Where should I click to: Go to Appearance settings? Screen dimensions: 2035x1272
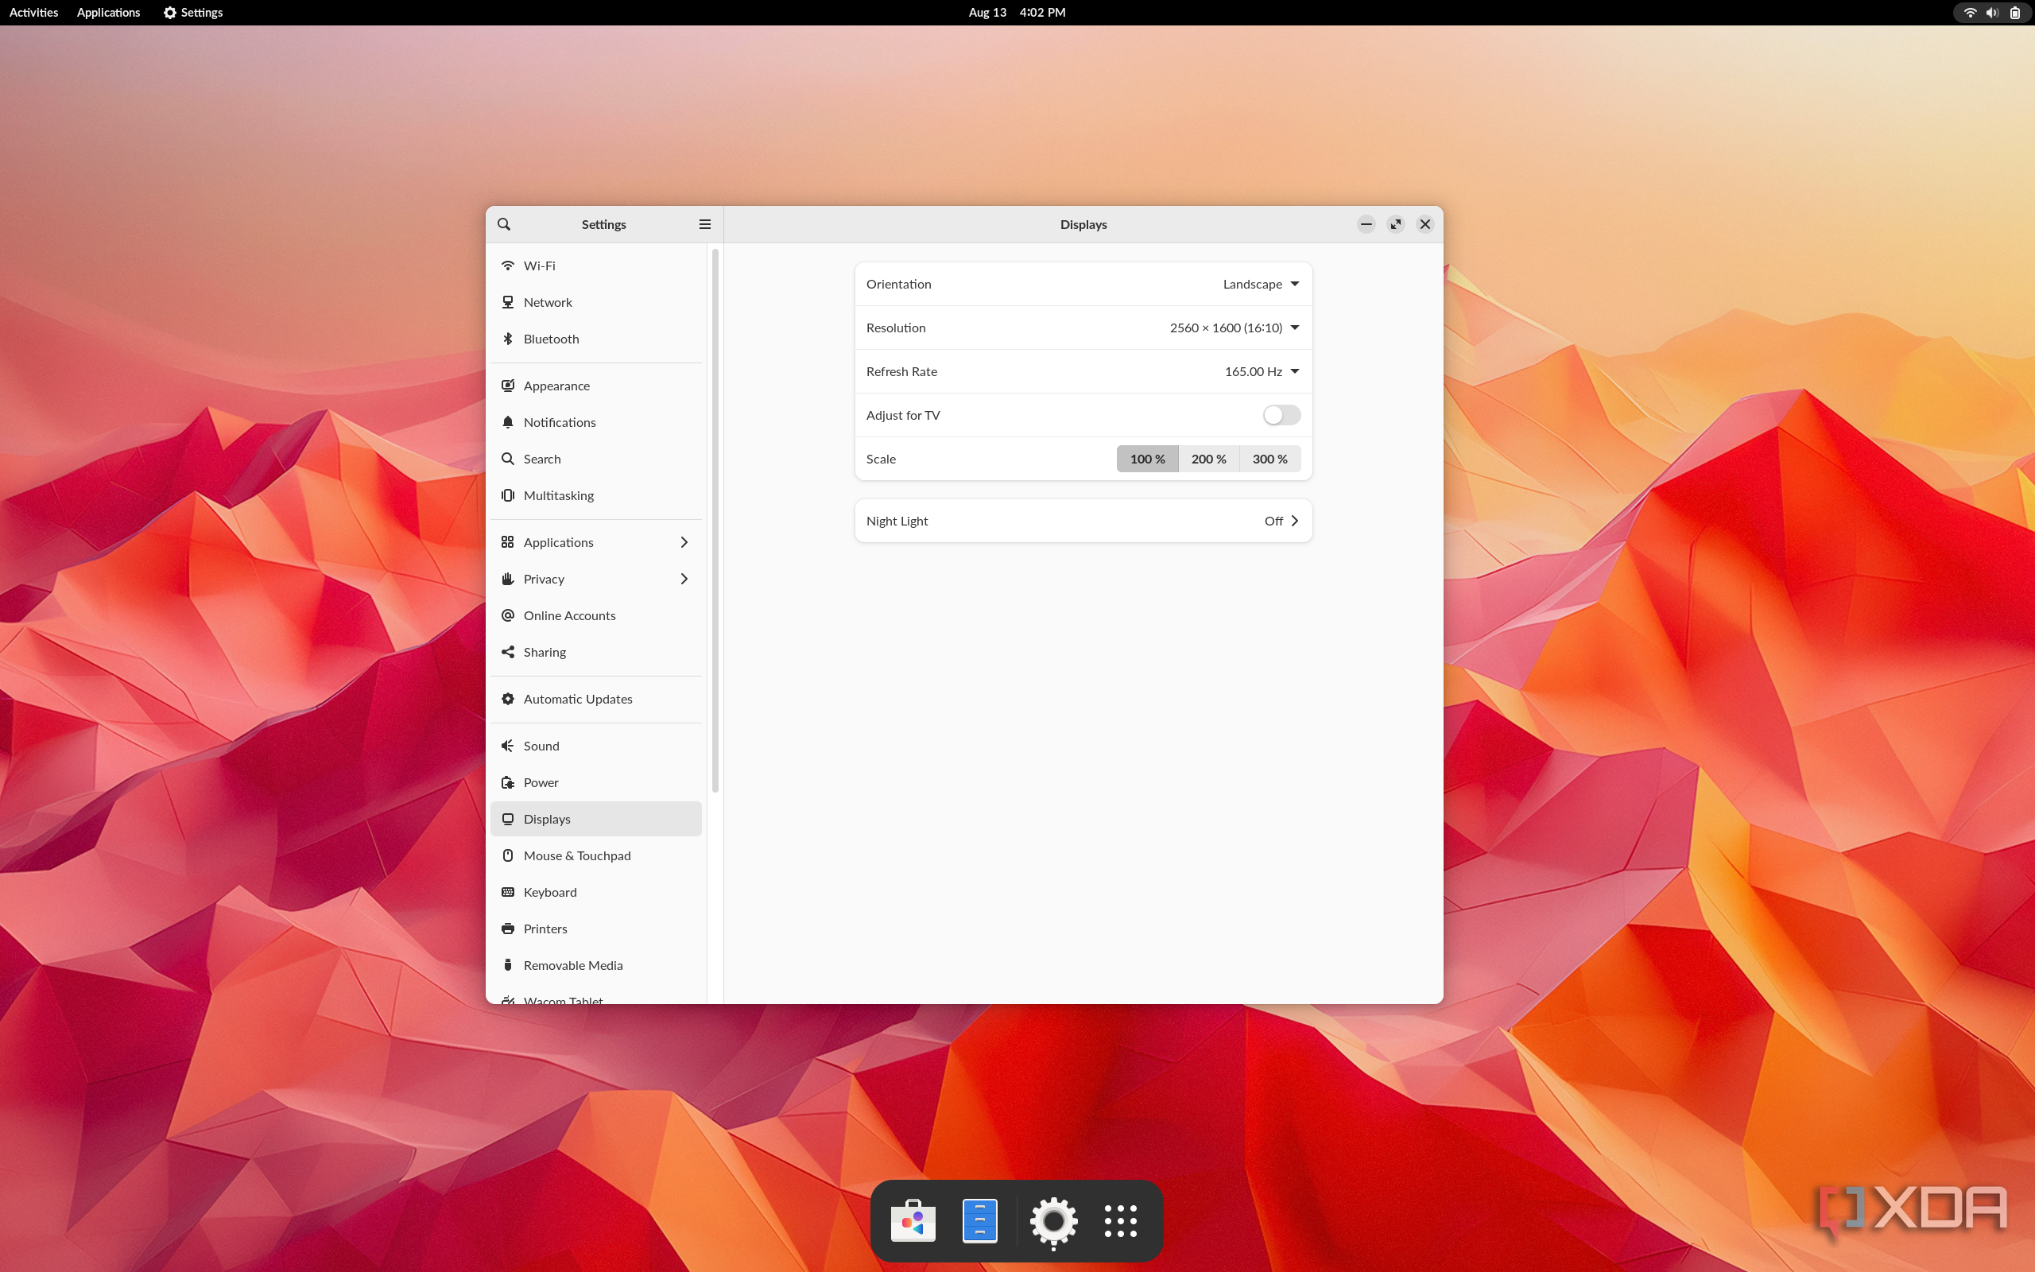pos(595,386)
